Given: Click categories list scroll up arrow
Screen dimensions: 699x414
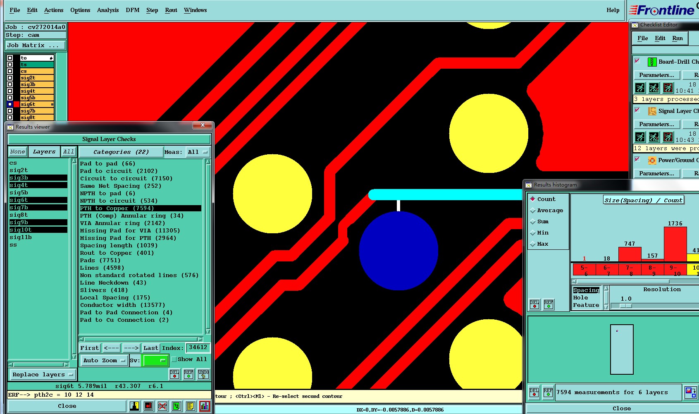Looking at the screenshot, I should pos(208,162).
